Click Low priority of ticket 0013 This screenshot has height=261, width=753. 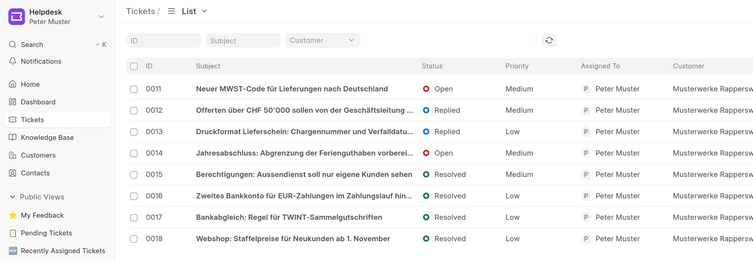click(x=513, y=132)
